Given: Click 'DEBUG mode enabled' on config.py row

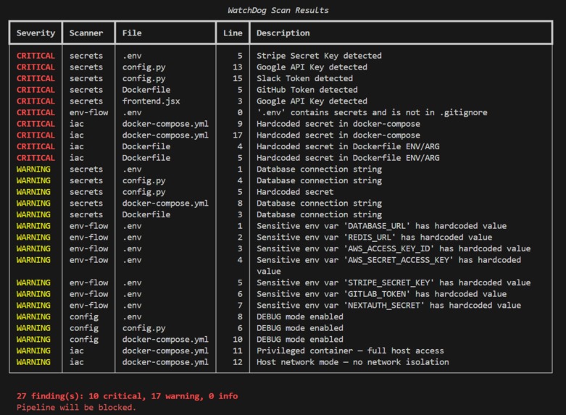Looking at the screenshot, I should (300, 327).
